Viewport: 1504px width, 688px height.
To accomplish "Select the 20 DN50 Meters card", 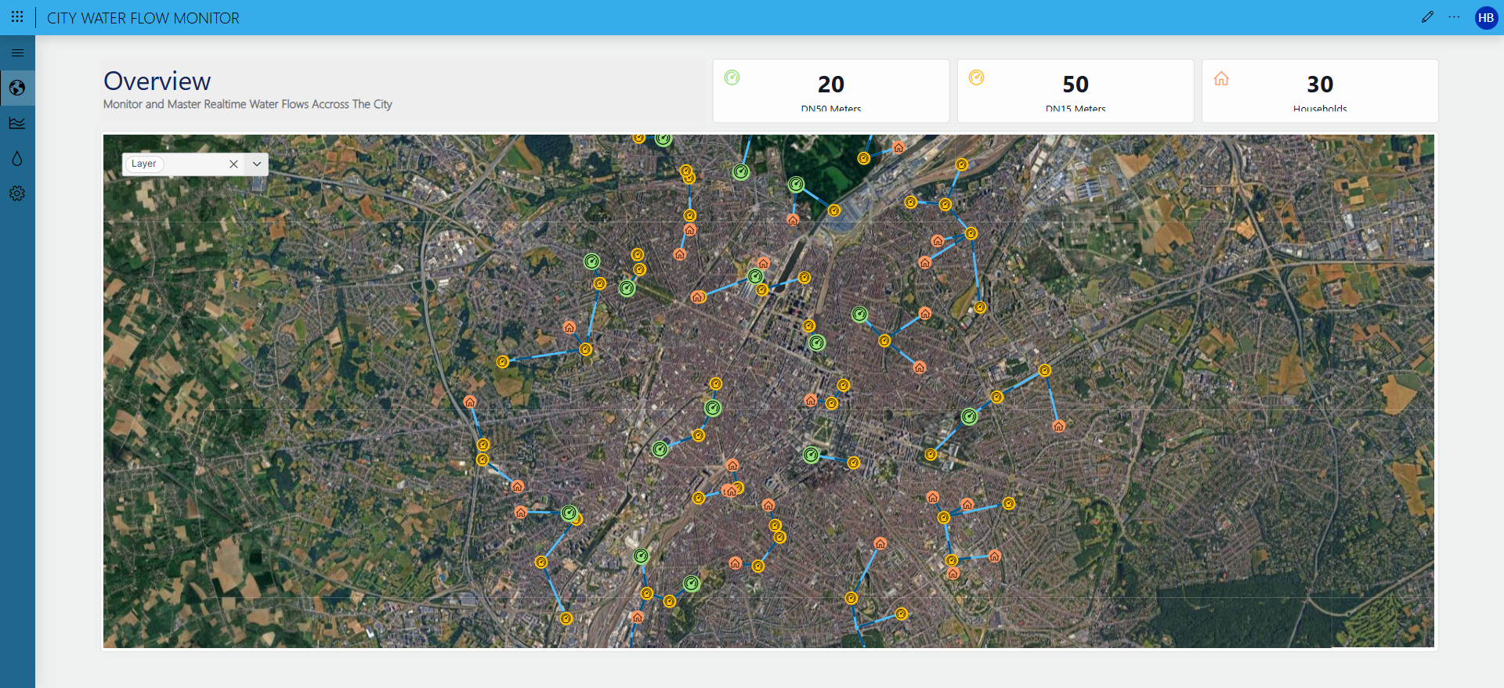I will [830, 91].
